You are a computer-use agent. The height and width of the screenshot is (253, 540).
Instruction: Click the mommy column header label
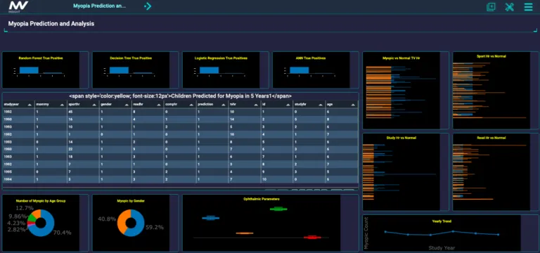click(x=40, y=104)
